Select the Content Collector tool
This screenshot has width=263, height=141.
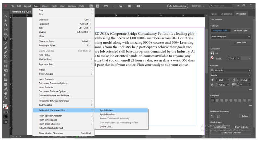6,34
